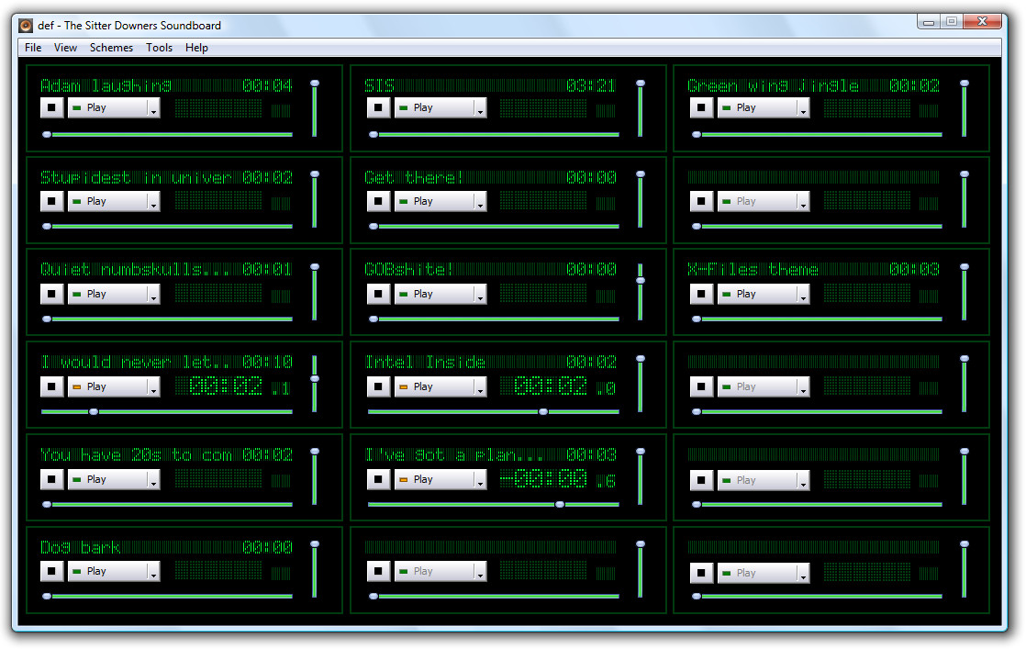Click the stop button for SIS

(x=378, y=107)
